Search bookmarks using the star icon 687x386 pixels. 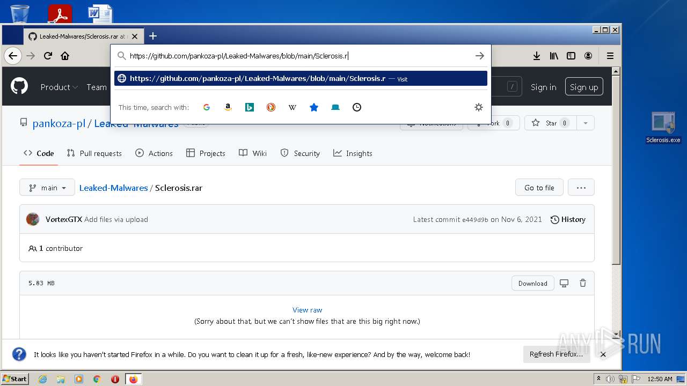coord(314,107)
